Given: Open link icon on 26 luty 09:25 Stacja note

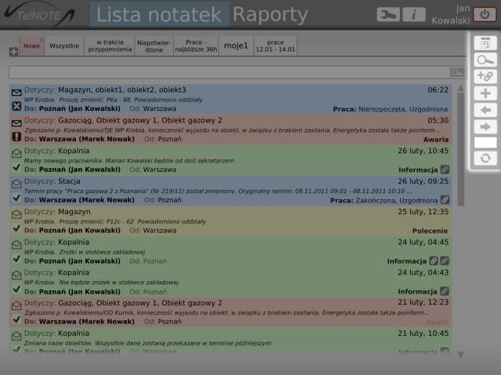Looking at the screenshot, I should (445, 200).
